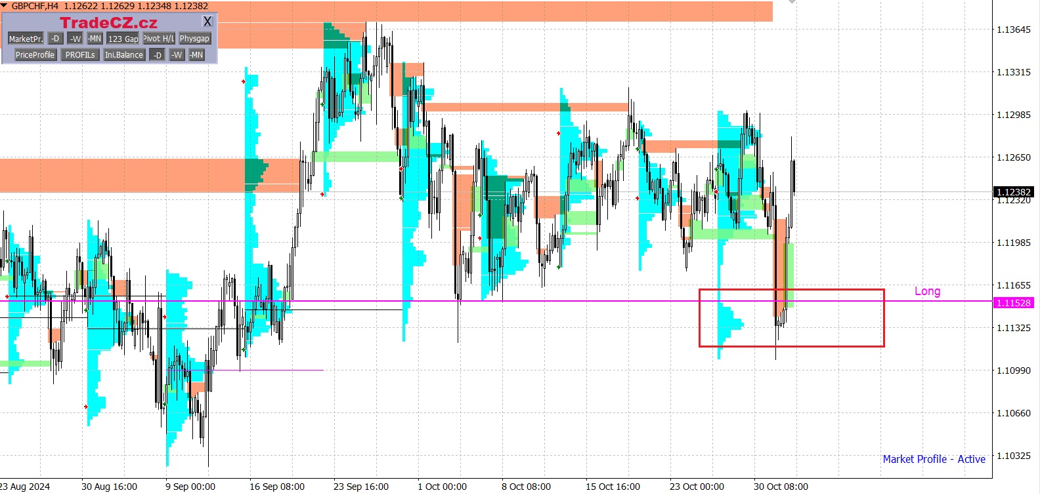
Task: Expand the triangle next to GBPCHF,H4
Action: (x=5, y=6)
